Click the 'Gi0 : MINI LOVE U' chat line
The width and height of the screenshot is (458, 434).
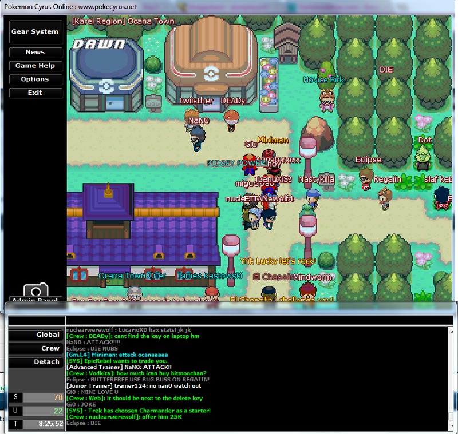click(92, 392)
